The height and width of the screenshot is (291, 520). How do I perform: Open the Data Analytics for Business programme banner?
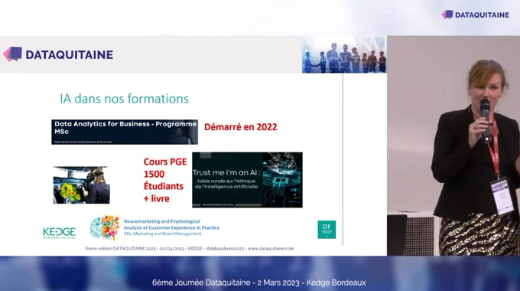(x=125, y=132)
